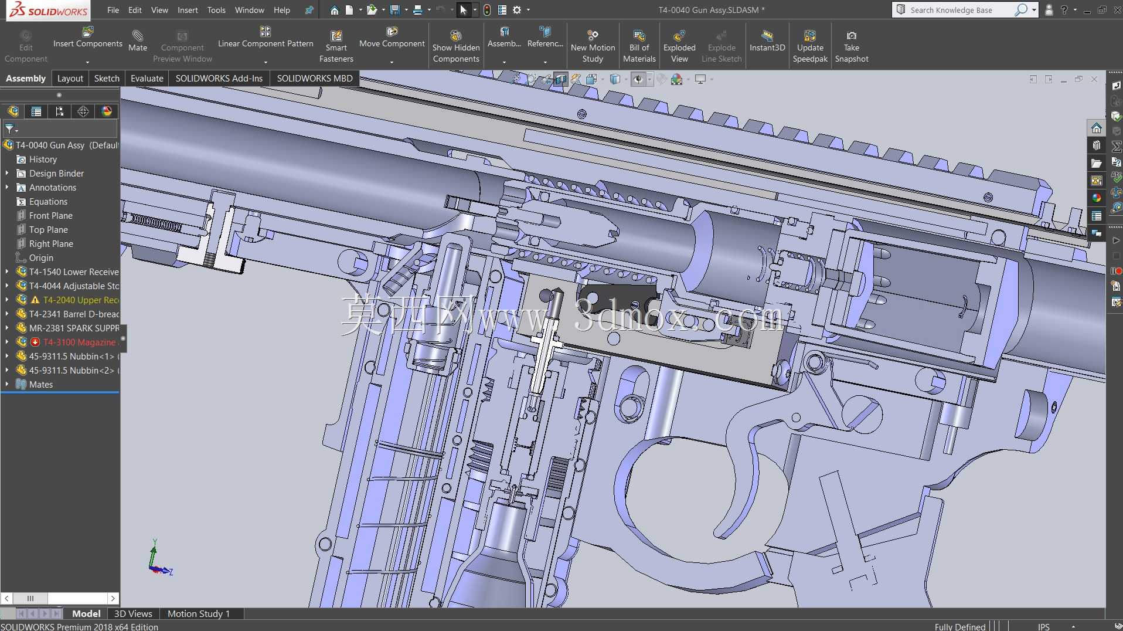Image resolution: width=1123 pixels, height=631 pixels.
Task: Open Assembly Features tool
Action: click(504, 38)
